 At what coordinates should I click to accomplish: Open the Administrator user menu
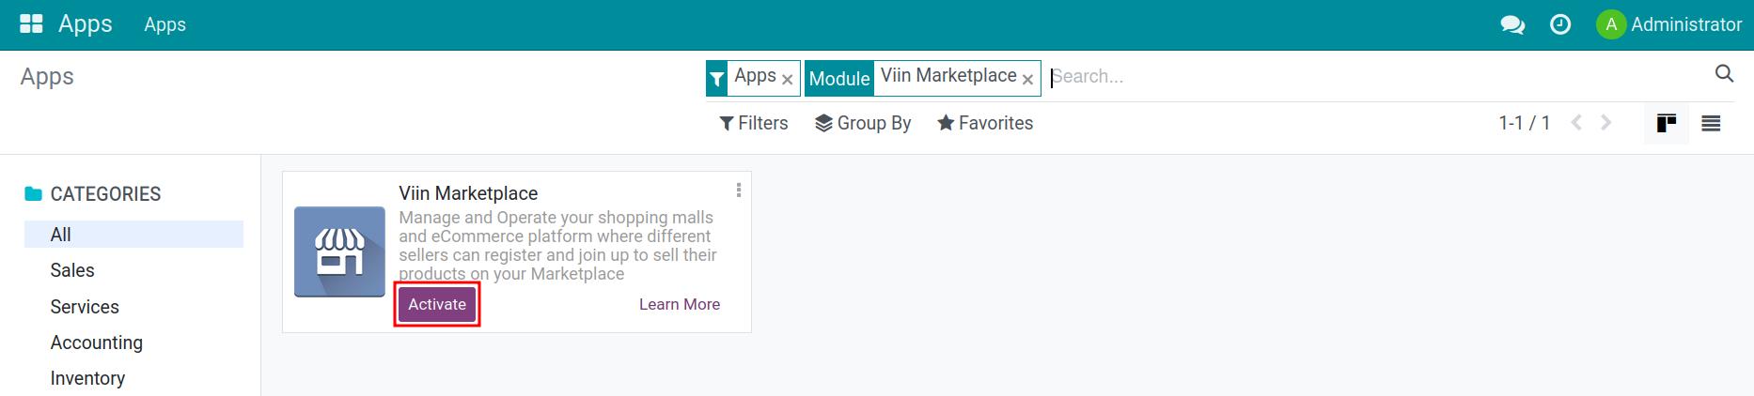point(1669,24)
